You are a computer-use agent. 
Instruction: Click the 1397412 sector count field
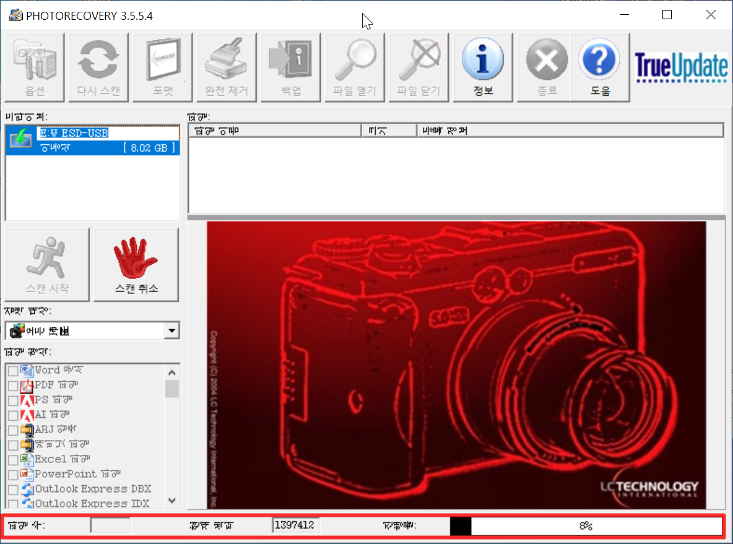(295, 525)
